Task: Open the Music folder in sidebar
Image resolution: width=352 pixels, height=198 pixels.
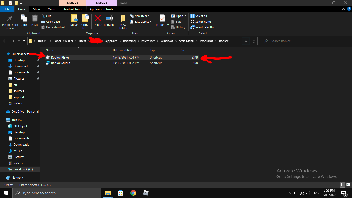Action: pyautogui.click(x=18, y=151)
